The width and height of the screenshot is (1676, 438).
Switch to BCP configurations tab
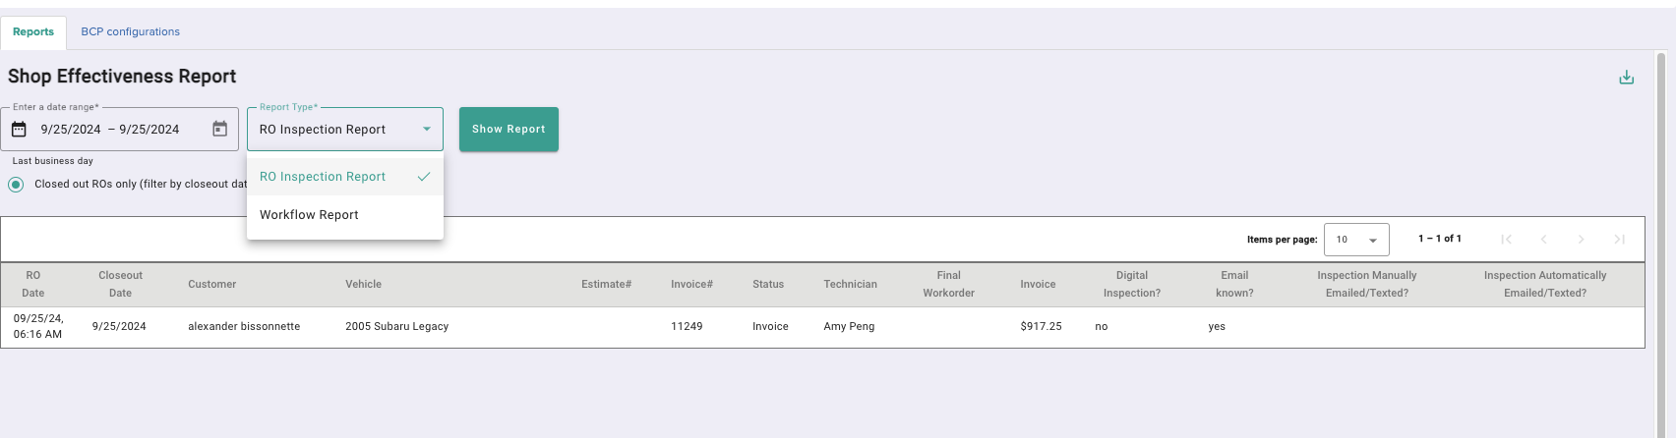click(x=130, y=32)
